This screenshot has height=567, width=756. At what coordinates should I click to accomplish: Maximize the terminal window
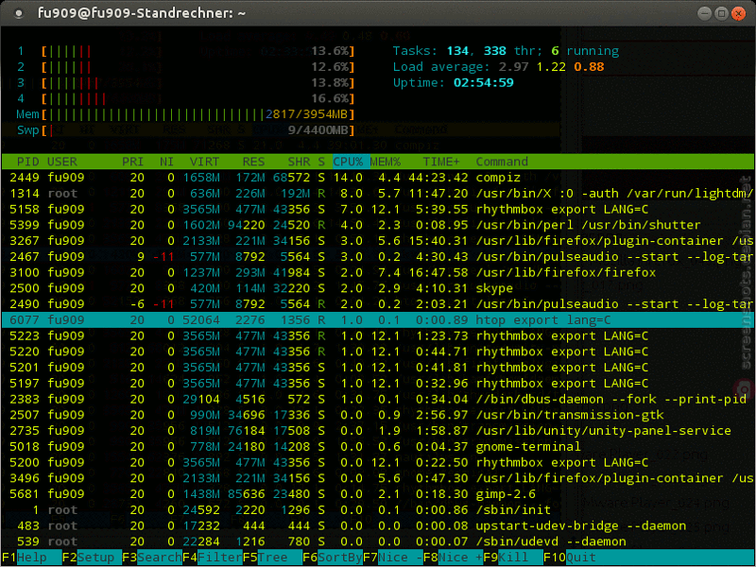[x=721, y=13]
